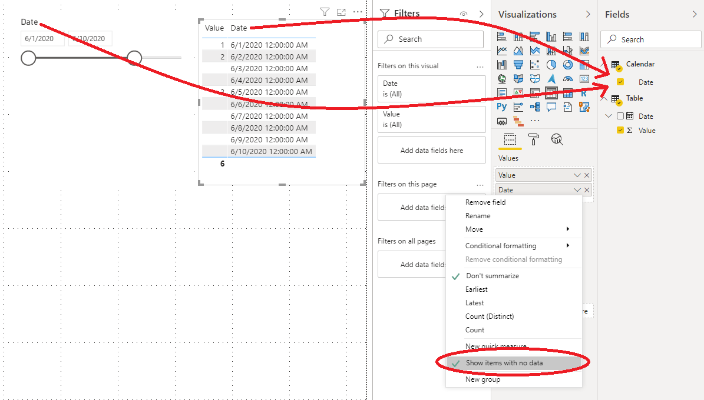Select the decomposition tree visual
The height and width of the screenshot is (400, 704).
pos(535,106)
